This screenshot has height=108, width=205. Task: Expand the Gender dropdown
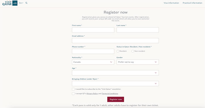(138, 62)
